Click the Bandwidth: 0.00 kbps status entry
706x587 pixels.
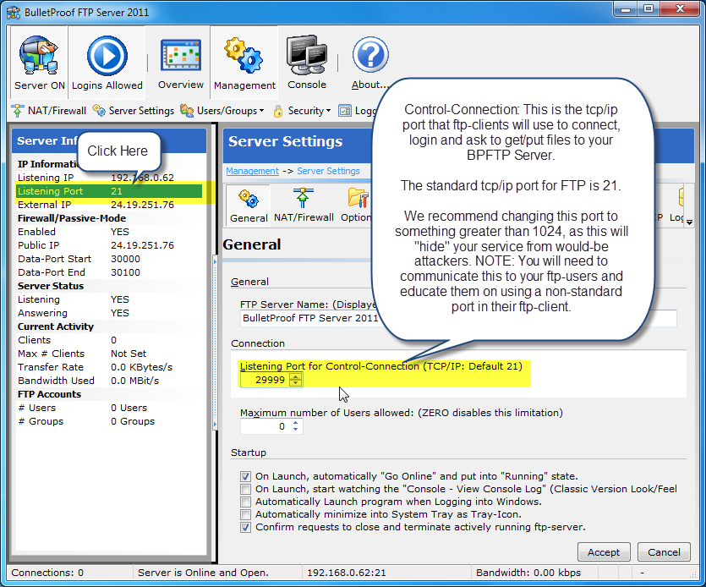(x=528, y=573)
